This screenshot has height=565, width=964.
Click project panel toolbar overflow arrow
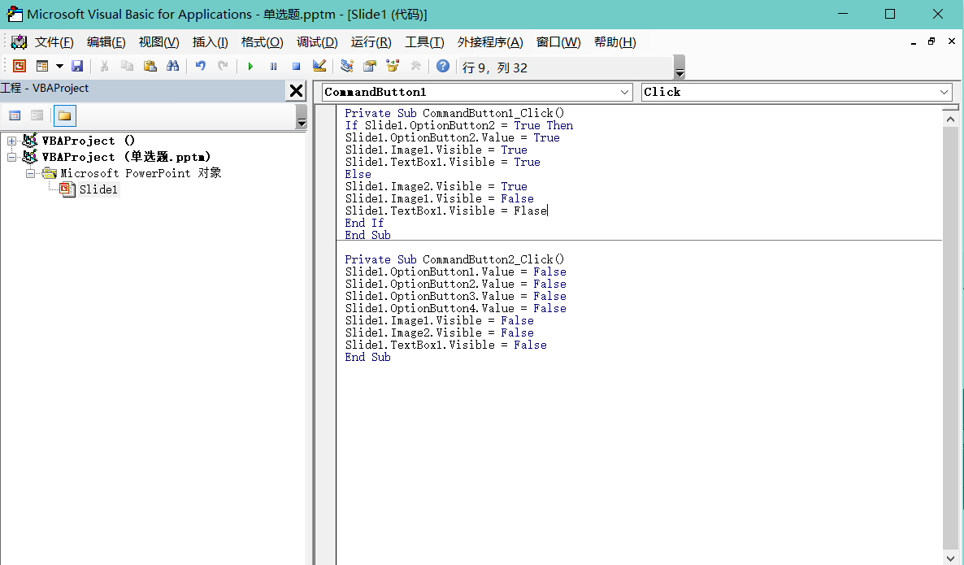tap(302, 116)
